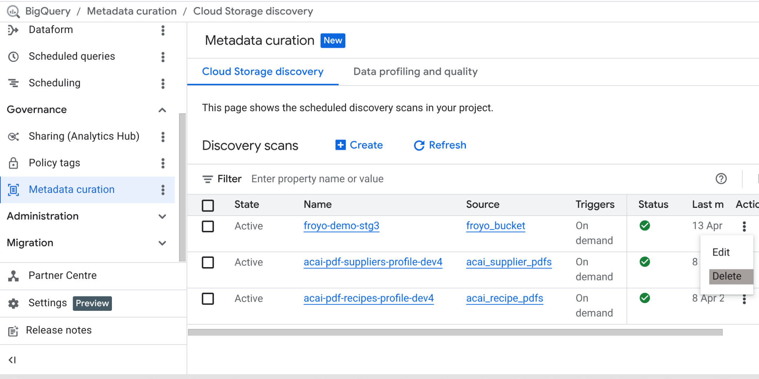Click the green status check for froyo-demo-stg3
This screenshot has width=759, height=379.
pyautogui.click(x=645, y=226)
